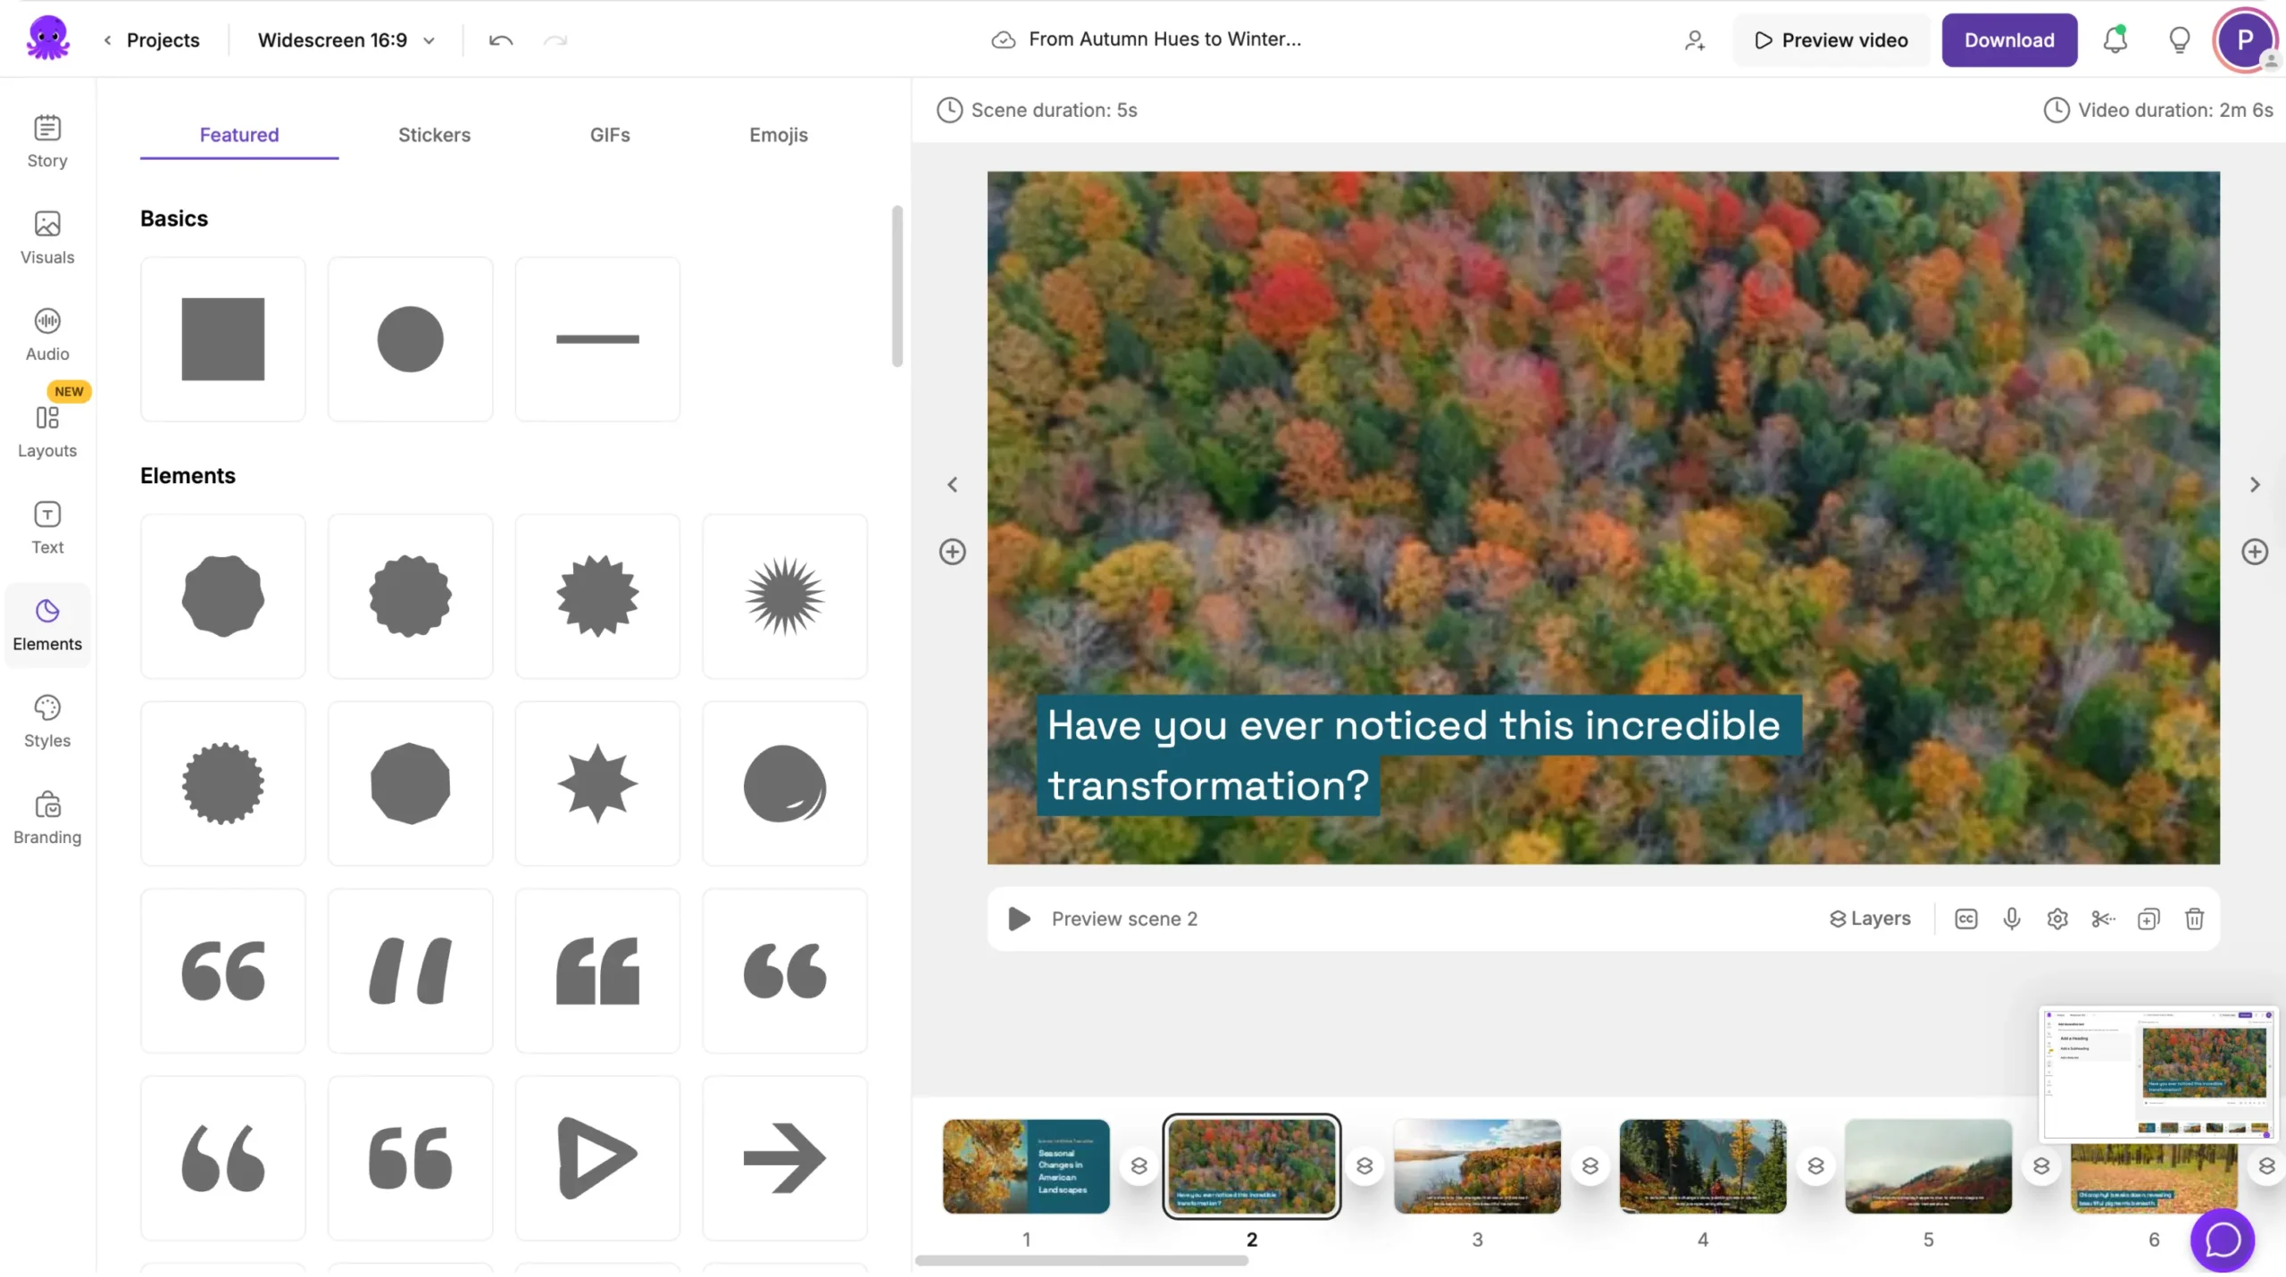The width and height of the screenshot is (2286, 1277).
Task: Open the Audio panel
Action: (x=47, y=335)
